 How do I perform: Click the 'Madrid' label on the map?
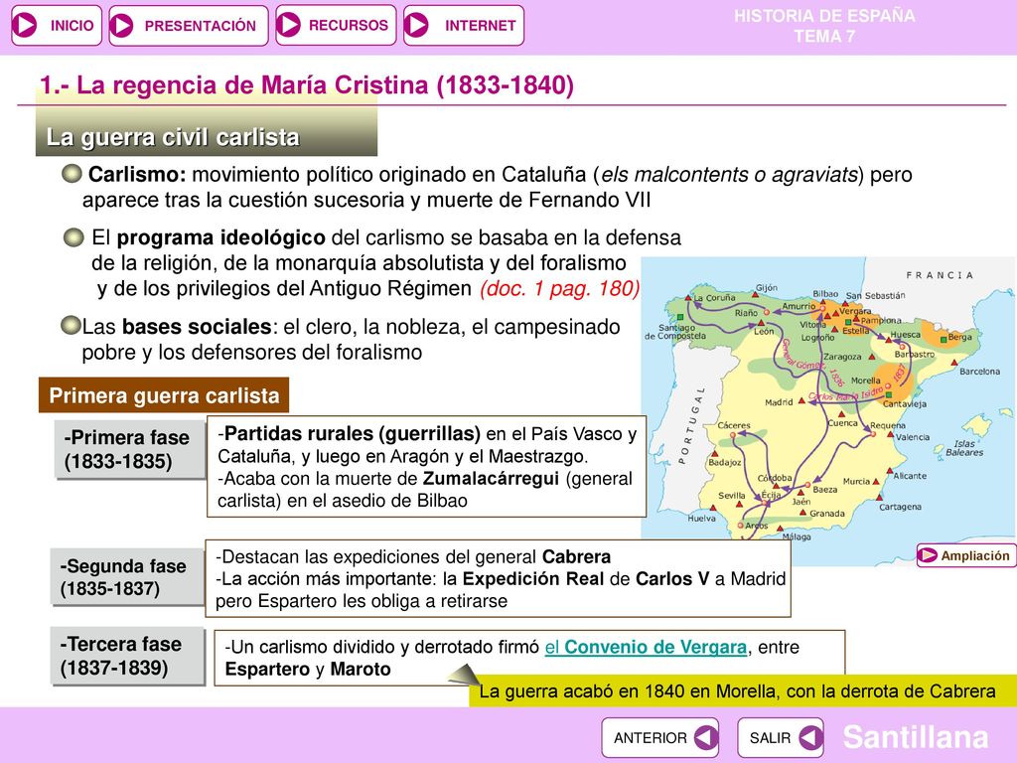(779, 402)
